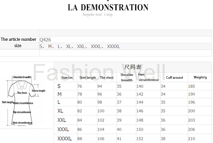Viewport: 213px width, 143px height.
Task: Click the XL row label in the table
Action: point(60,111)
